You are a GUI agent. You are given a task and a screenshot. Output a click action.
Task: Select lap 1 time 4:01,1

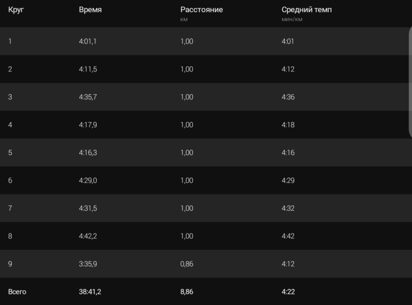pos(88,41)
